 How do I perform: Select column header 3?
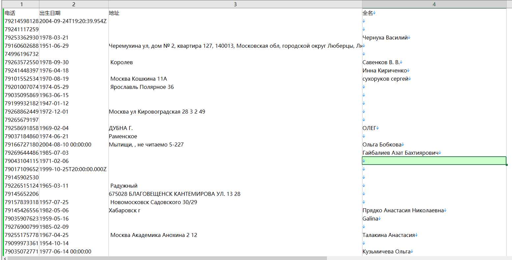235,4
